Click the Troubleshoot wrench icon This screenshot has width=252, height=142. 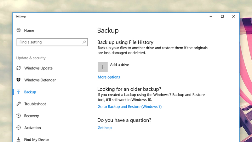tap(19, 104)
